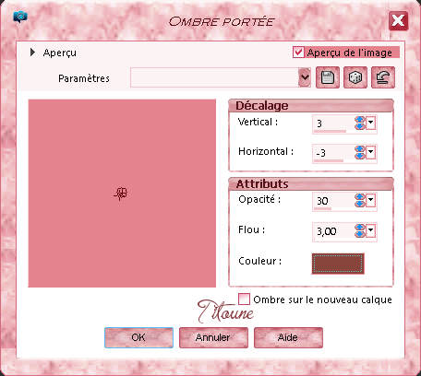Screen dimensions: 421x376
Task: Uncheck the Aperçu de l'image checkbox
Action: 298,53
